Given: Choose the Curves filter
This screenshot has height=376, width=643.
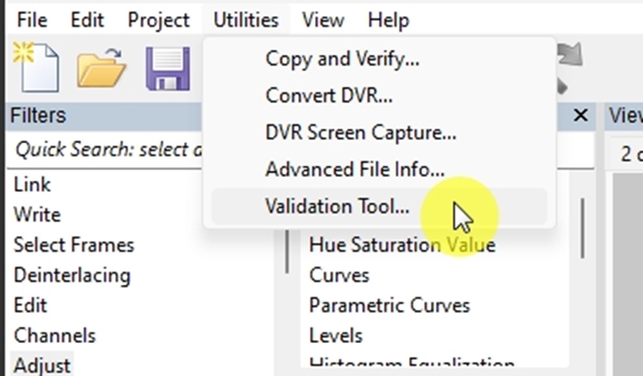Looking at the screenshot, I should pyautogui.click(x=338, y=274).
